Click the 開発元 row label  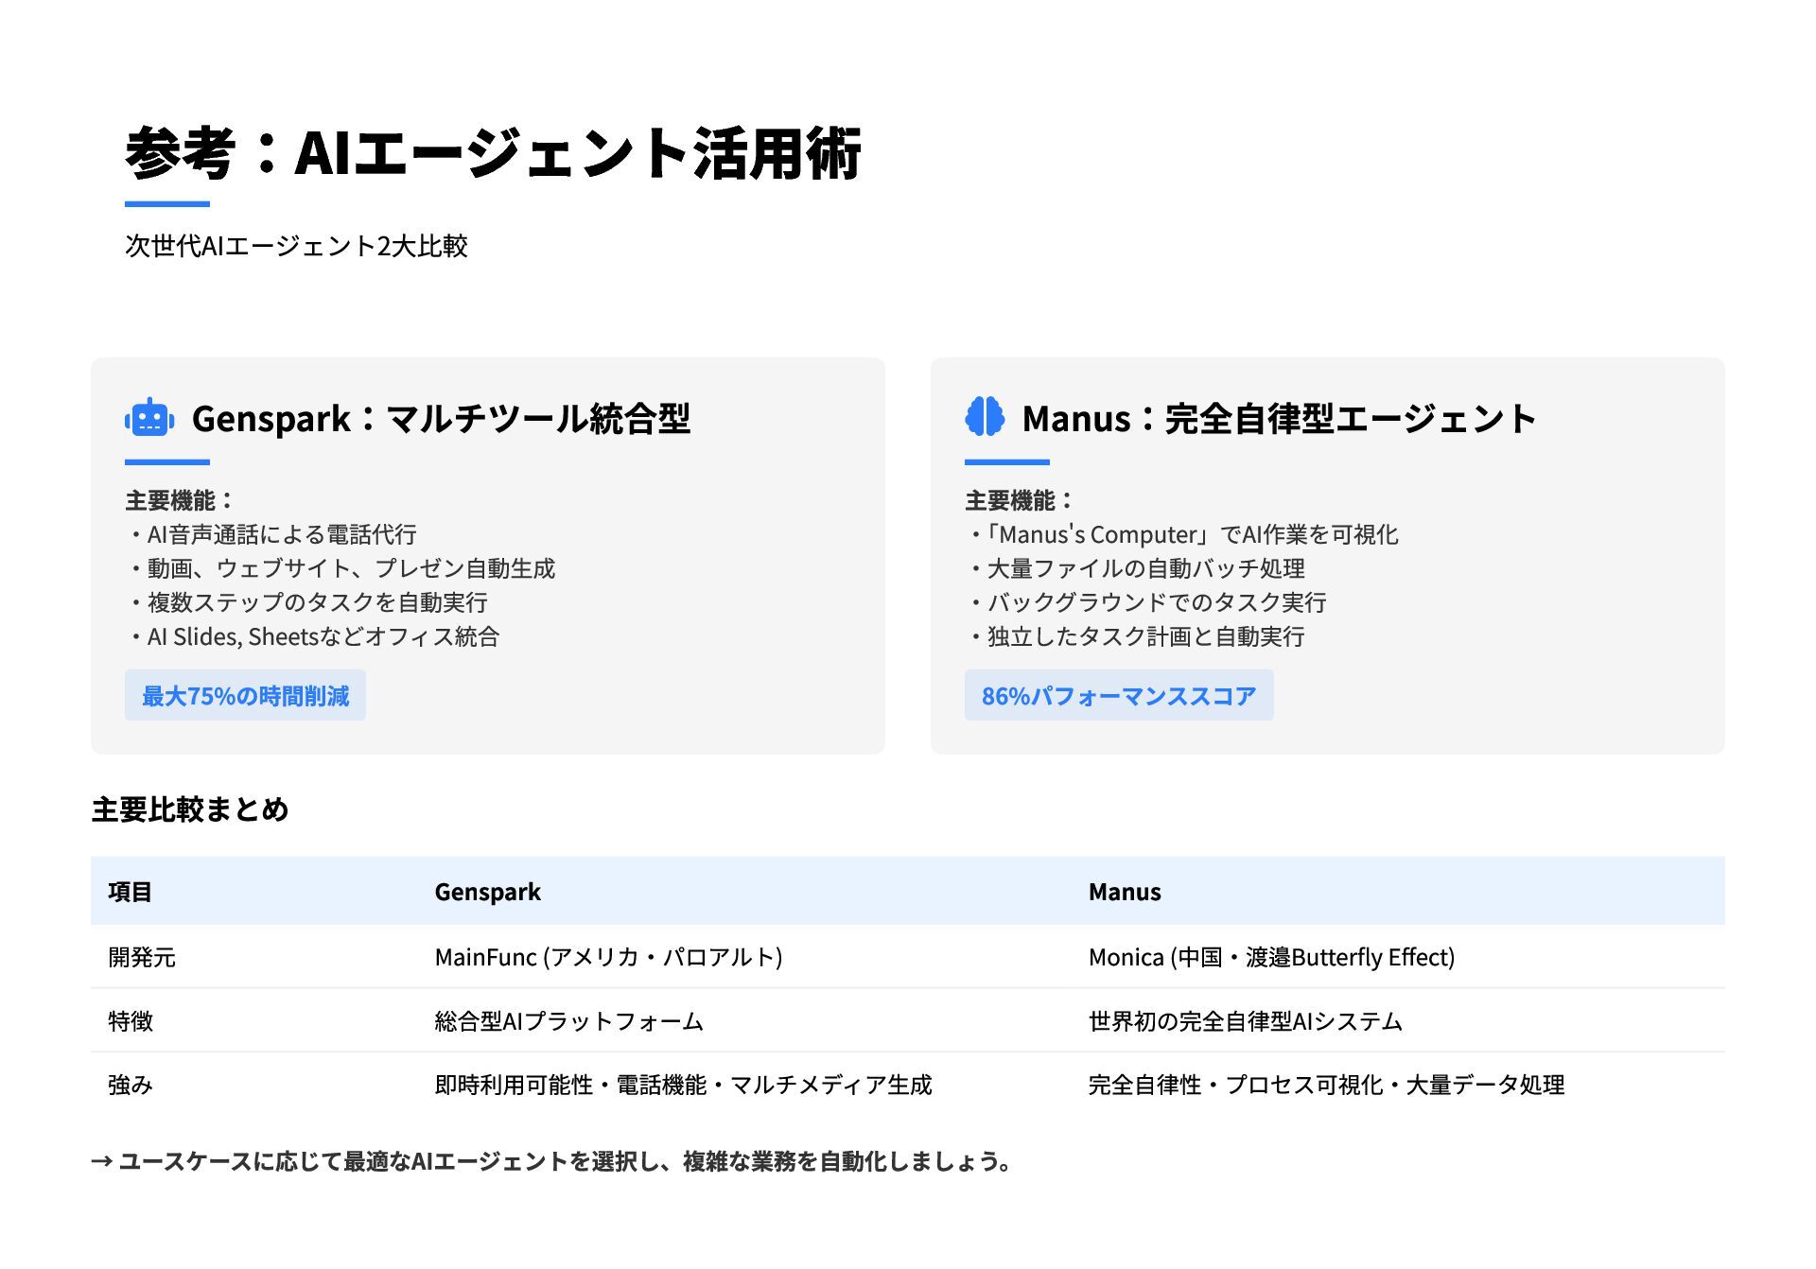tap(142, 957)
